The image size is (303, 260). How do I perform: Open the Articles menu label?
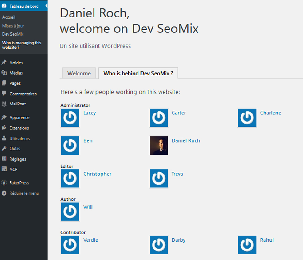click(x=16, y=63)
